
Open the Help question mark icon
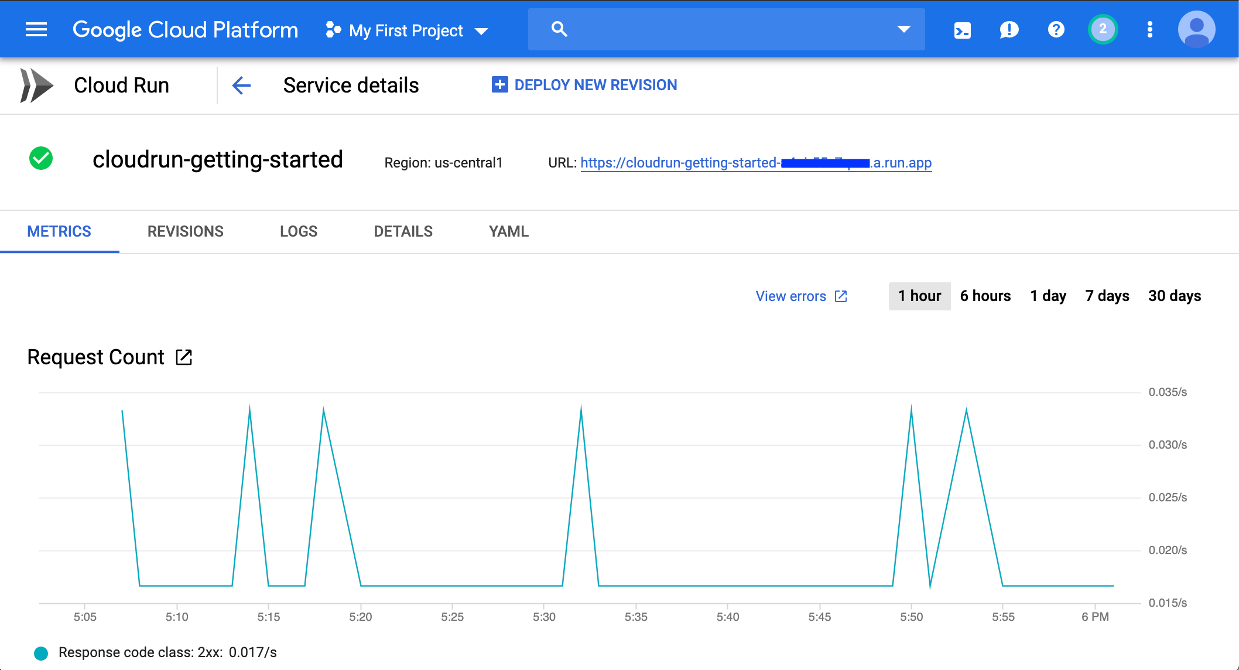tap(1056, 29)
